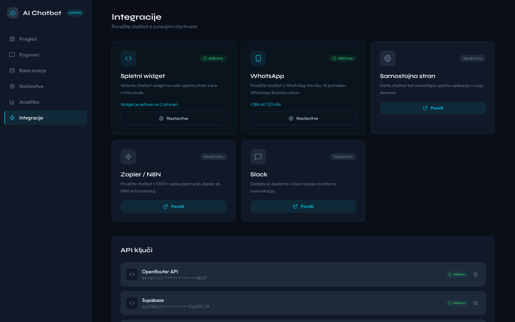Click the Slack message square icon tile
Screen dimensions: 515x322
(258, 157)
